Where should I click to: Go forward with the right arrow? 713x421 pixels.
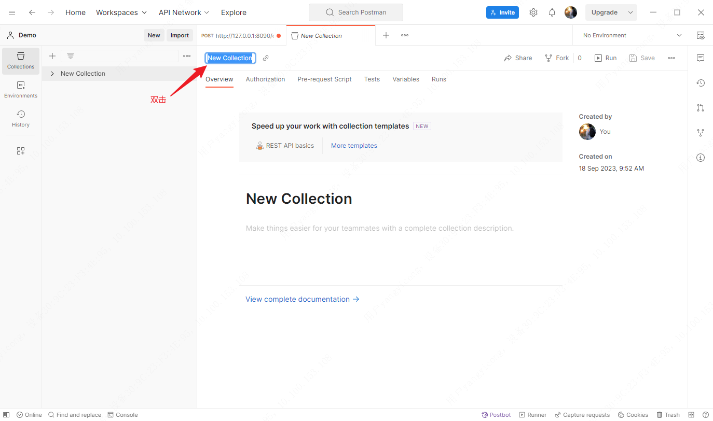tap(51, 12)
